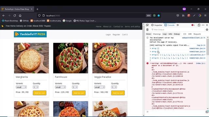Open the About Us nav link
This screenshot has width=209, height=117.
[107, 27]
